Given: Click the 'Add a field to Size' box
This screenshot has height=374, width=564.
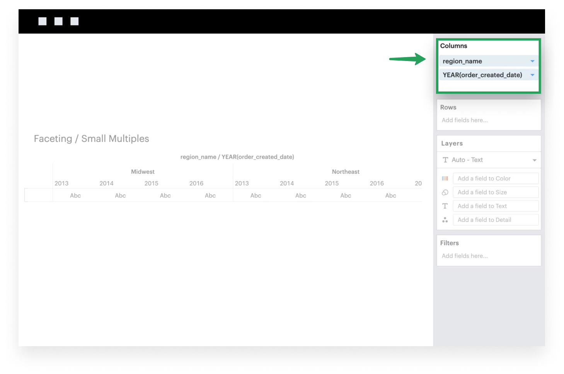Looking at the screenshot, I should tap(495, 192).
